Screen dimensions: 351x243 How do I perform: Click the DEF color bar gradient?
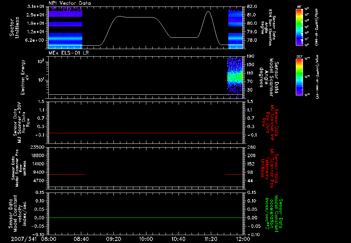pos(299,77)
